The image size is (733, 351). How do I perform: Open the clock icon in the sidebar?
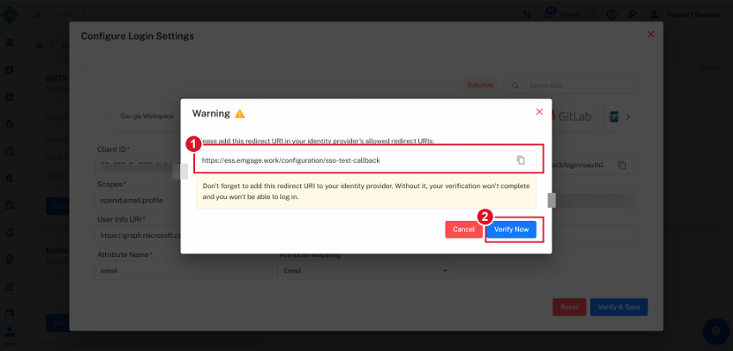(9, 151)
